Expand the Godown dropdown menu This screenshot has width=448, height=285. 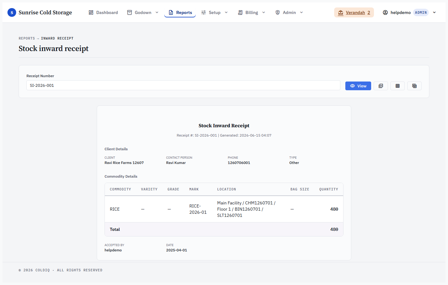(157, 12)
